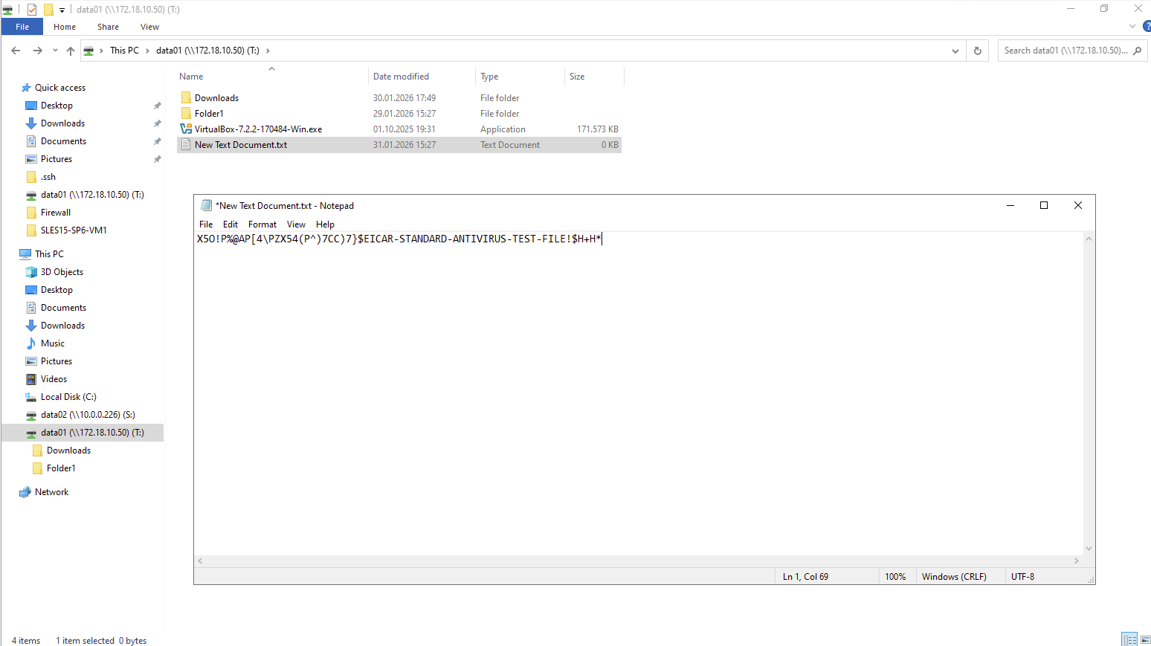
Task: Open data02 (\\10.0.0.226) (S:) network drive
Action: point(88,415)
